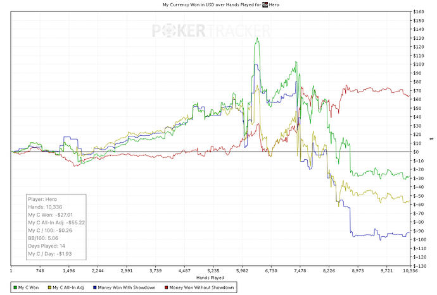Click the 2,991 x-axis tick label
The image size is (437, 295).
[127, 271]
